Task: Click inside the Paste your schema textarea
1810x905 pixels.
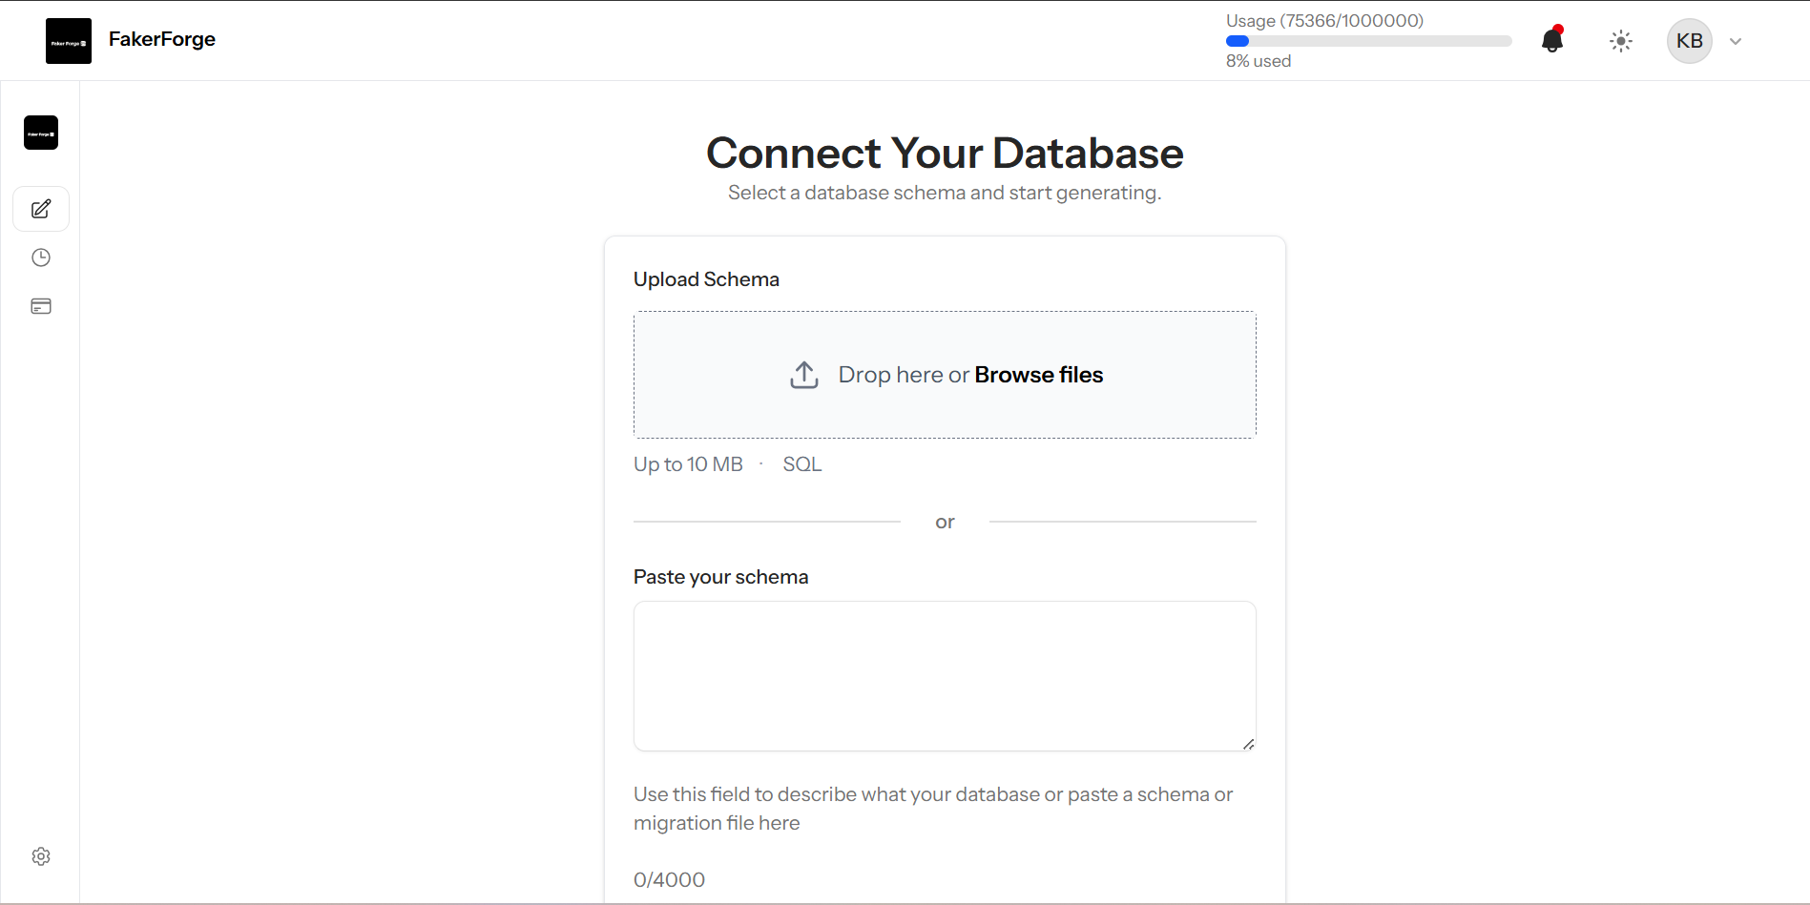Action: (944, 675)
